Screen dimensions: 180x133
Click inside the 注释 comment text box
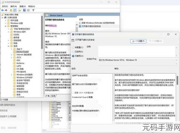point(137,51)
